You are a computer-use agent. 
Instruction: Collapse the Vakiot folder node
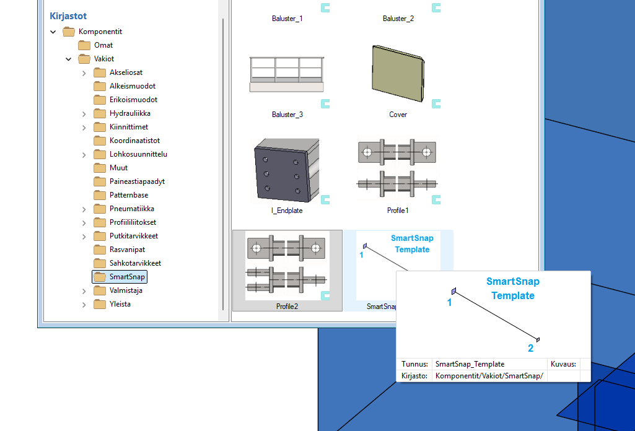(69, 59)
